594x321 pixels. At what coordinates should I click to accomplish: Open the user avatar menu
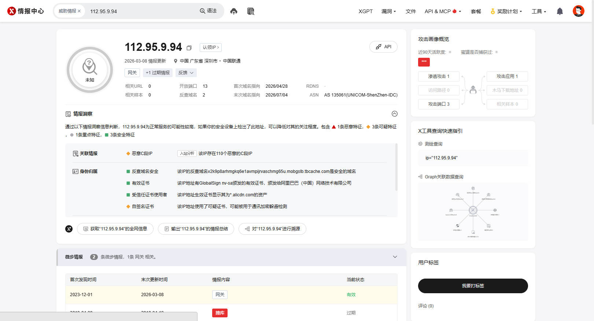point(579,11)
